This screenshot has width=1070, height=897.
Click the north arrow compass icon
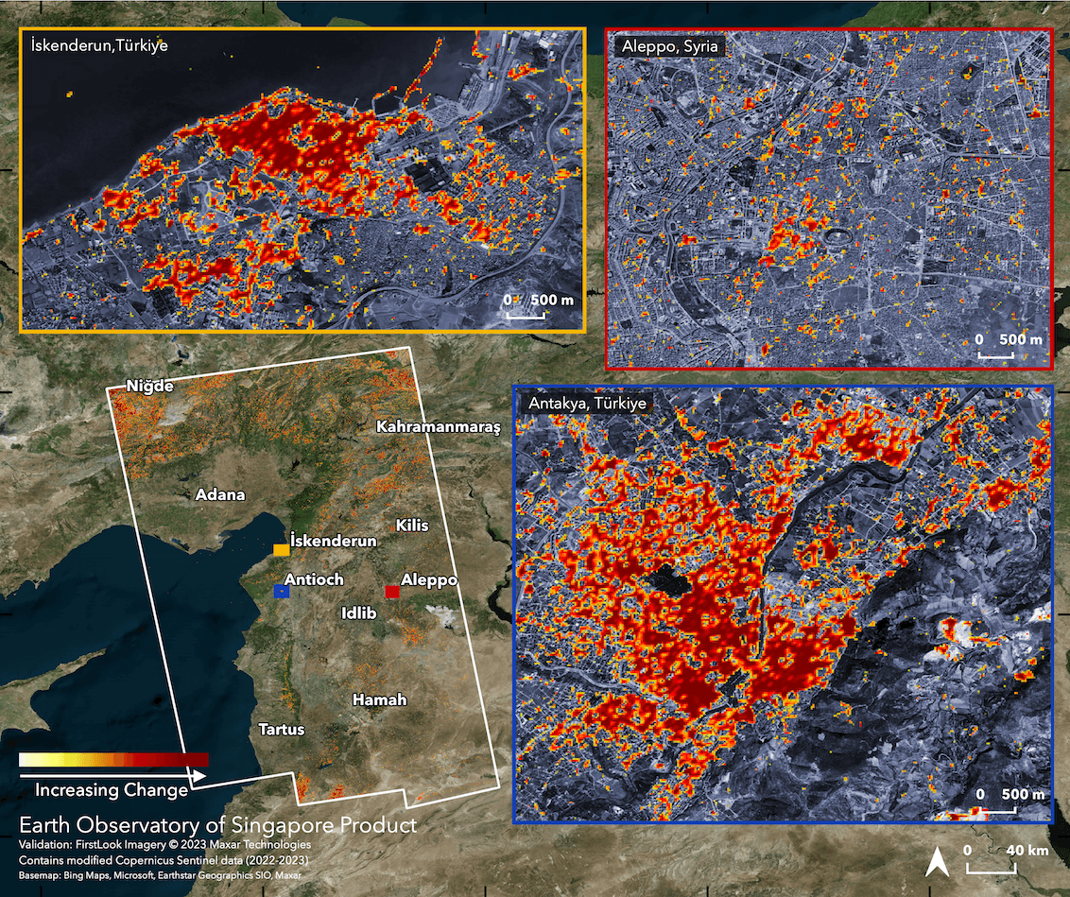(937, 862)
